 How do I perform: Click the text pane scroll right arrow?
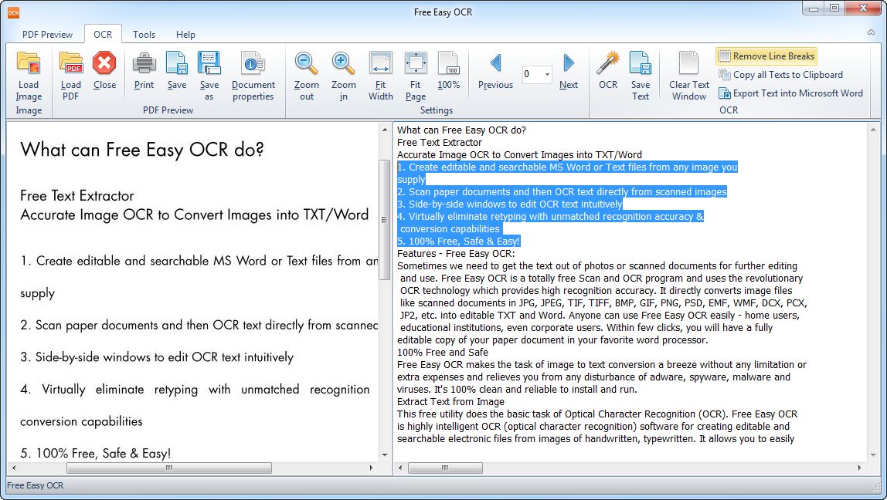[x=859, y=468]
